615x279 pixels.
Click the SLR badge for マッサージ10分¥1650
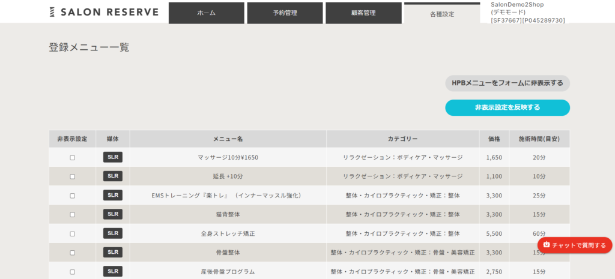click(x=113, y=157)
